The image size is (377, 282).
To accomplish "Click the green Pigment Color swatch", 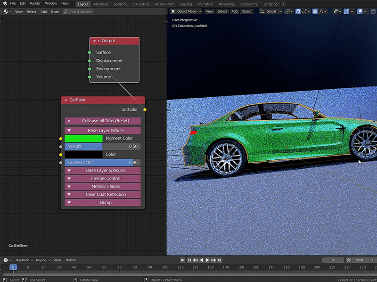I will pos(83,139).
